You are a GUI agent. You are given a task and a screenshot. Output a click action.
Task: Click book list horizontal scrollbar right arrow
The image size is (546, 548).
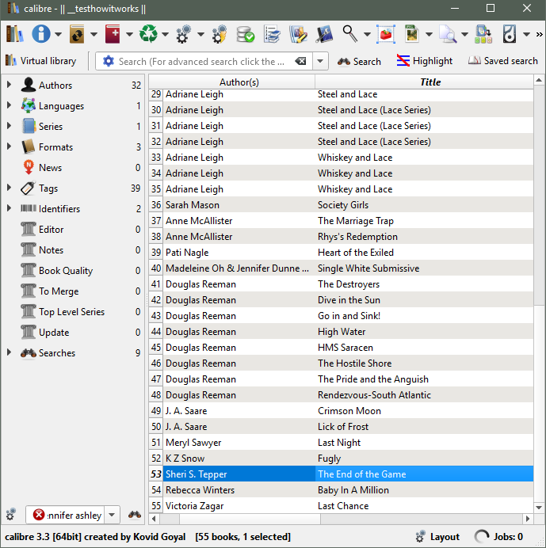(x=528, y=519)
